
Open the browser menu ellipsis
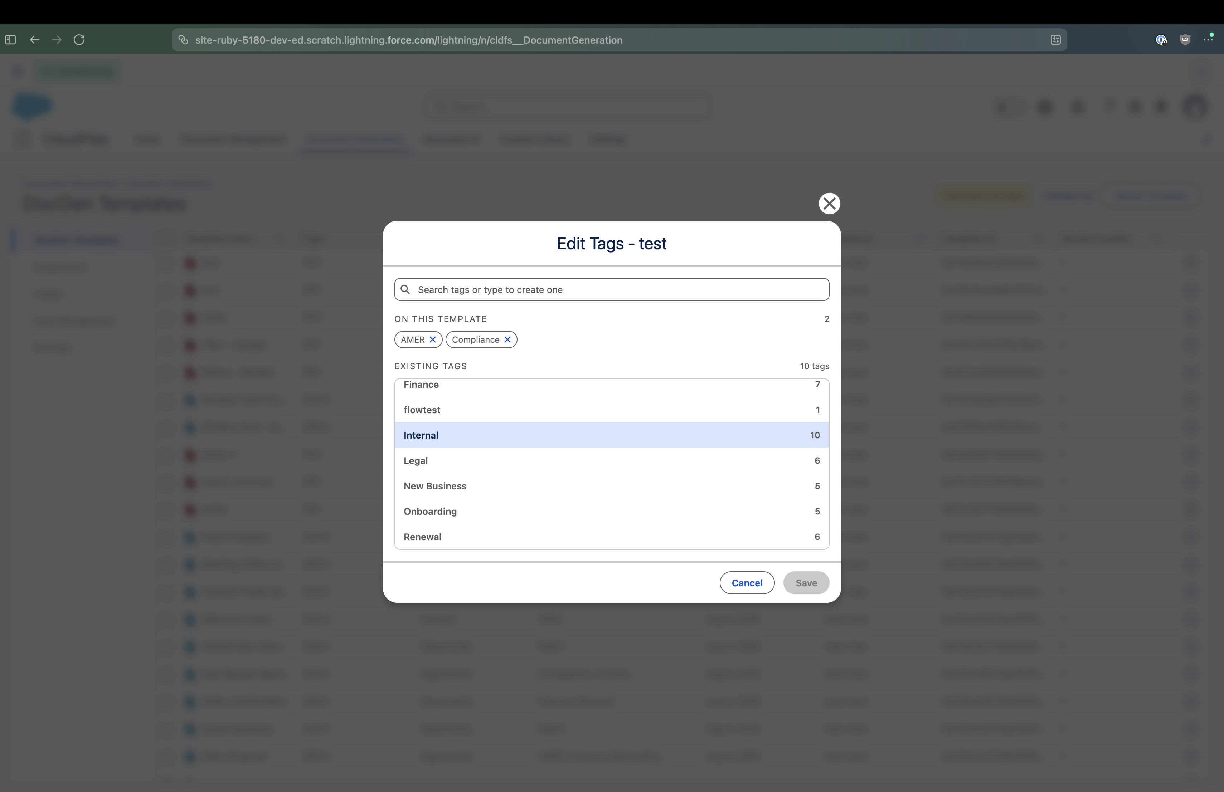tap(1208, 40)
